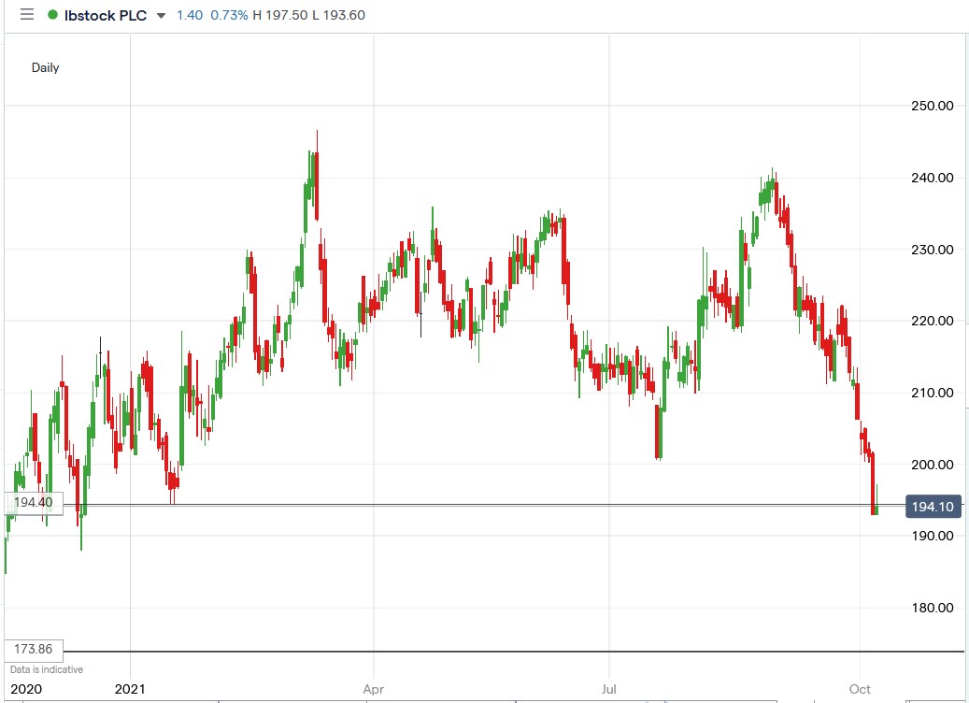Viewport: 969px width, 703px height.
Task: Click the green market-open status dot
Action: (x=54, y=15)
